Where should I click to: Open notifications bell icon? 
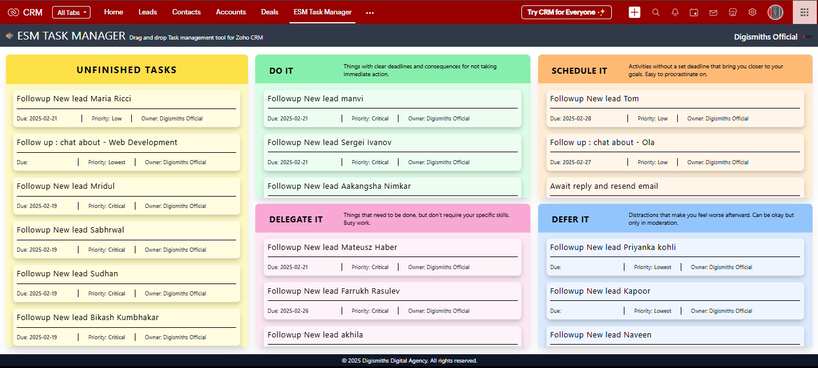click(675, 12)
